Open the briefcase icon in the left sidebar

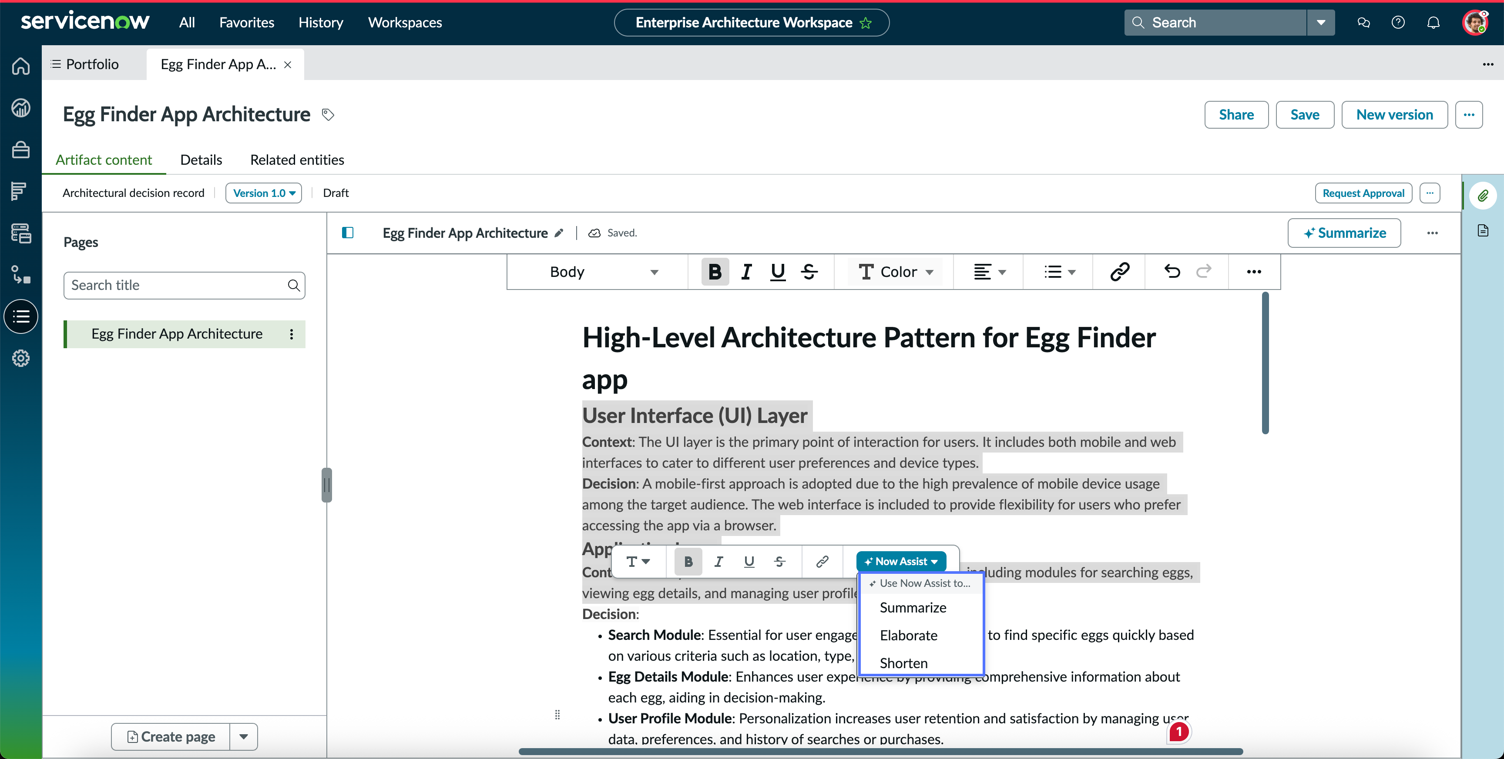click(21, 150)
